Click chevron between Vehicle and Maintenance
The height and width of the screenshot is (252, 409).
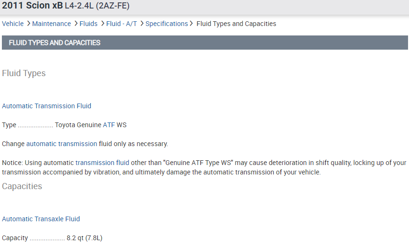[x=28, y=24]
